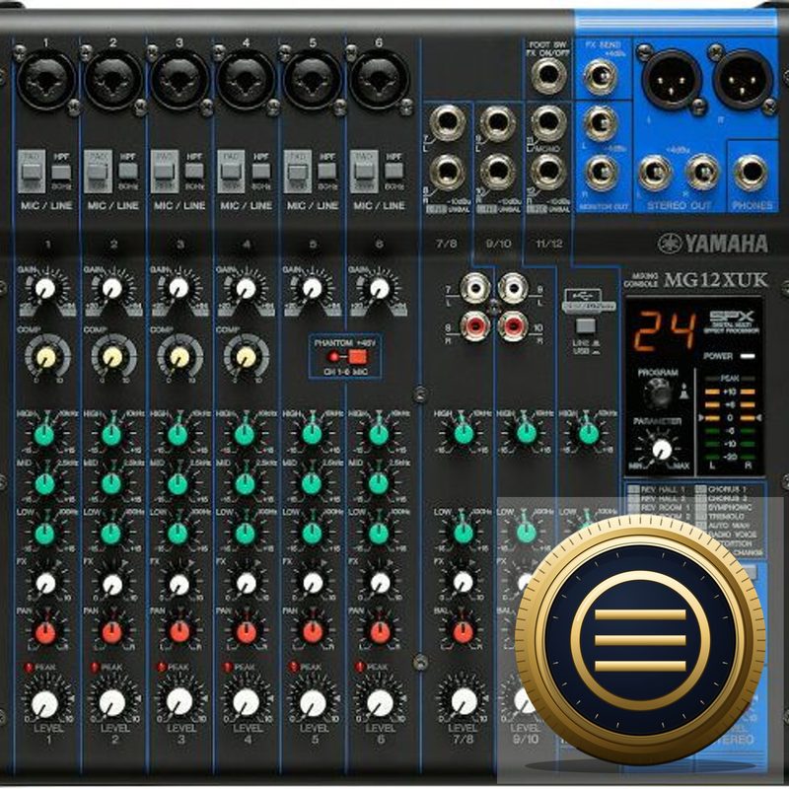Enable the channel 5 PAD switch
789x789 pixels.
(x=297, y=171)
